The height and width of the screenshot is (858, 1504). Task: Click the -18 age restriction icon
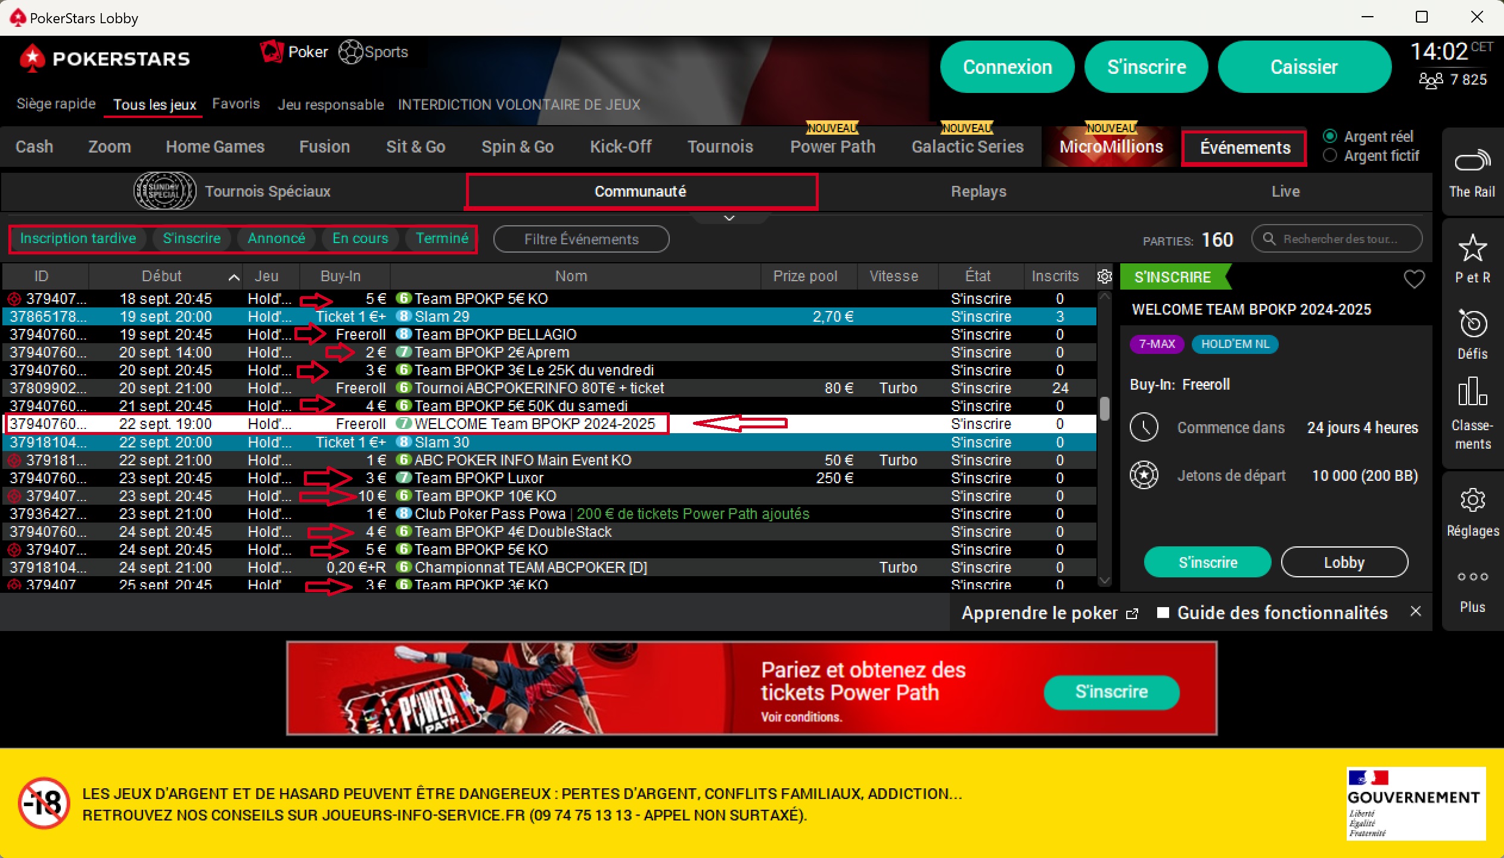tap(43, 804)
